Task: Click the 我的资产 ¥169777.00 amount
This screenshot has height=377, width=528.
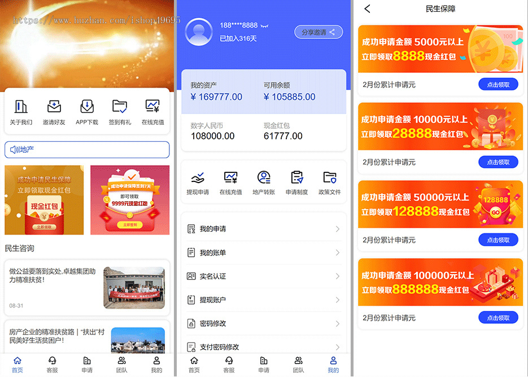Action: 216,97
